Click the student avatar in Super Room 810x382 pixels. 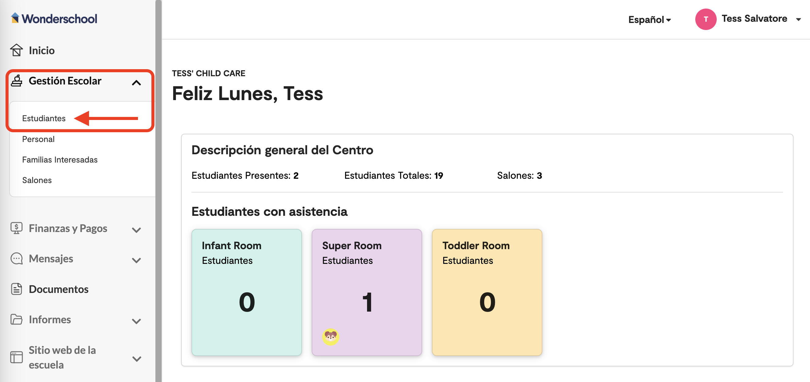[330, 337]
